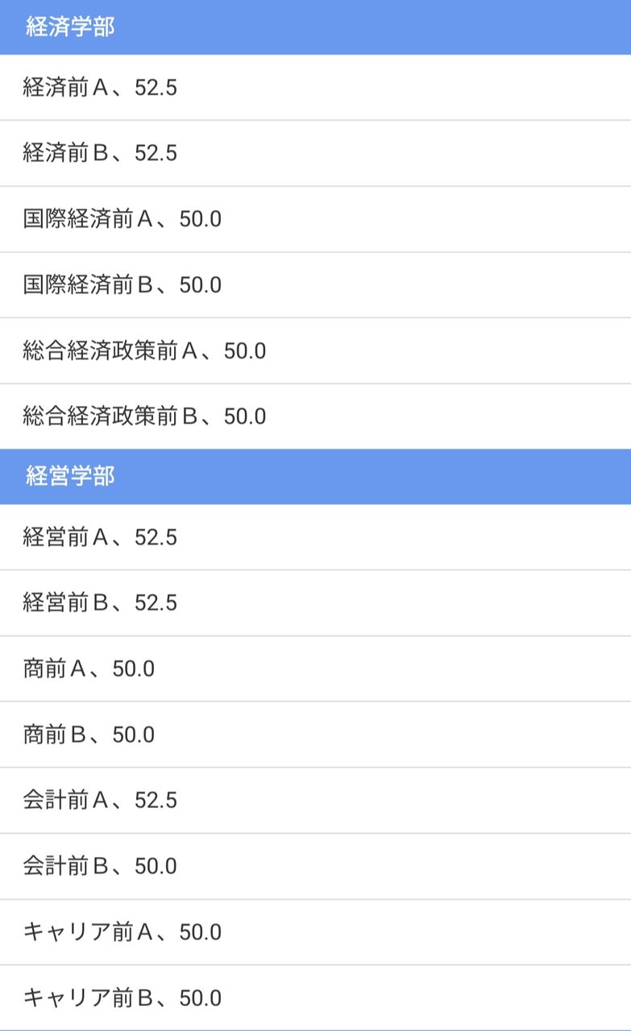Select the キャリア前B、50.0 entry
The width and height of the screenshot is (631, 1031).
(315, 998)
